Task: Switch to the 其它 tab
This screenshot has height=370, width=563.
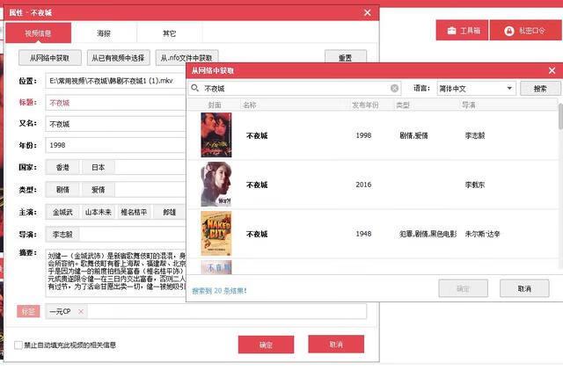Action: point(169,33)
